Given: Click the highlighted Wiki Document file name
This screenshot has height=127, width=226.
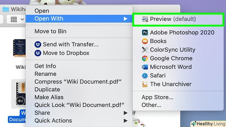Looking at the screenshot, I should click(17, 116).
